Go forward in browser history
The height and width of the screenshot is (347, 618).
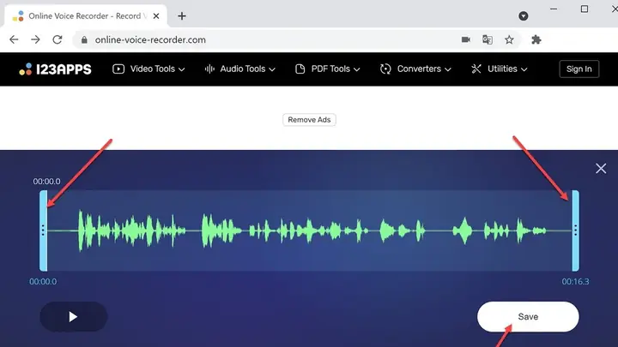[35, 39]
